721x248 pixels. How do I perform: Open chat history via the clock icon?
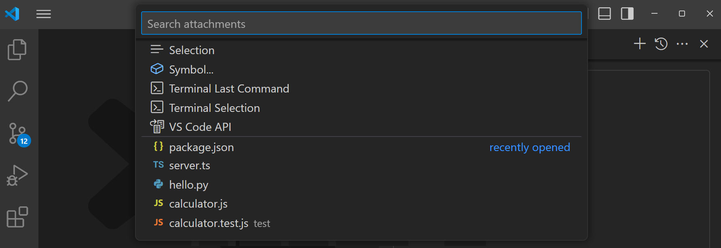(661, 44)
